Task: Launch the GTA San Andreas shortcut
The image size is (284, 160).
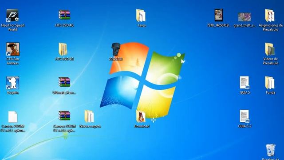Action: pos(13,49)
